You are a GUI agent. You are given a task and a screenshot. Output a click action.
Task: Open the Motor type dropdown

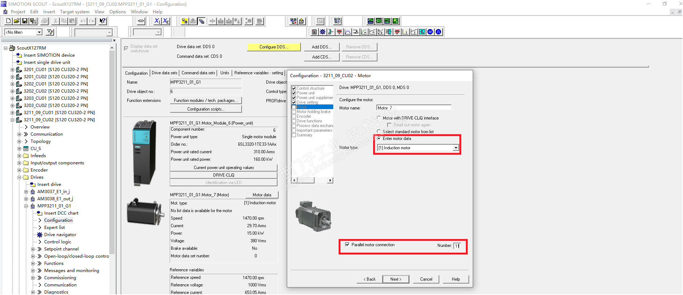(456, 148)
